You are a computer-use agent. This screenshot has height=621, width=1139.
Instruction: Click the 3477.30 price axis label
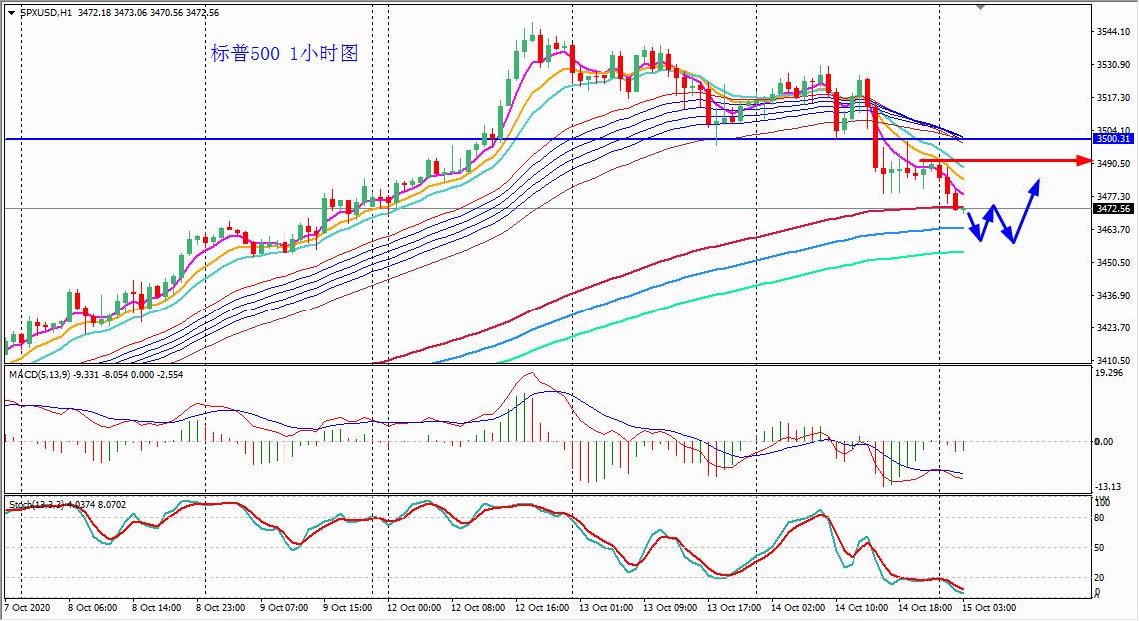click(x=1113, y=196)
